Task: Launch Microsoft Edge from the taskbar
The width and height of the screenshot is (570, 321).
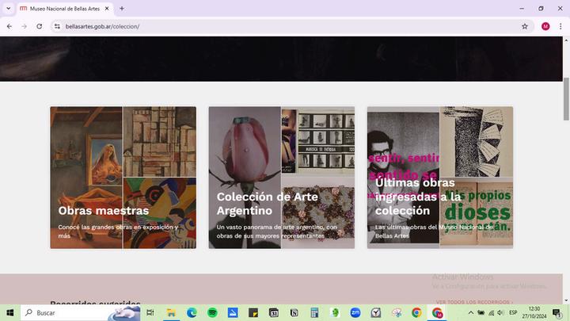Action: 192,312
